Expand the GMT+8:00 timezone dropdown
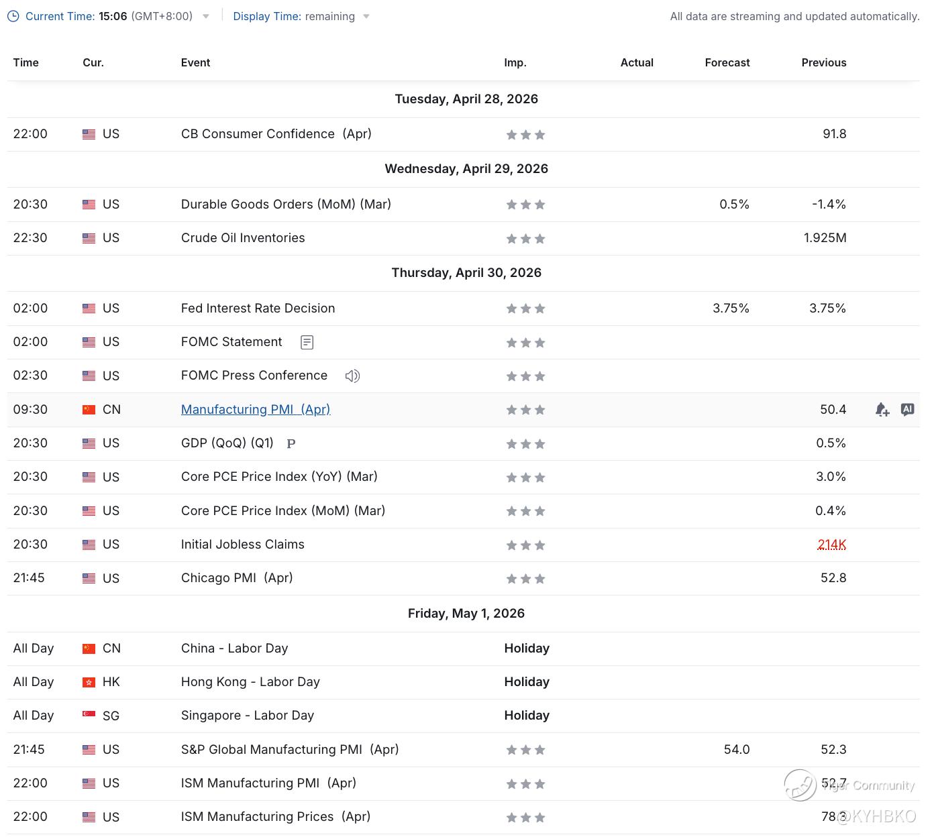Screen dimensions: 934x837 coord(206,17)
